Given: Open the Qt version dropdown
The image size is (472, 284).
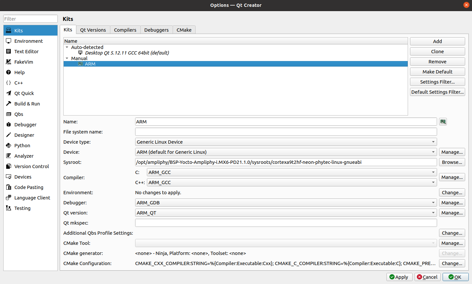Looking at the screenshot, I should tap(286, 213).
